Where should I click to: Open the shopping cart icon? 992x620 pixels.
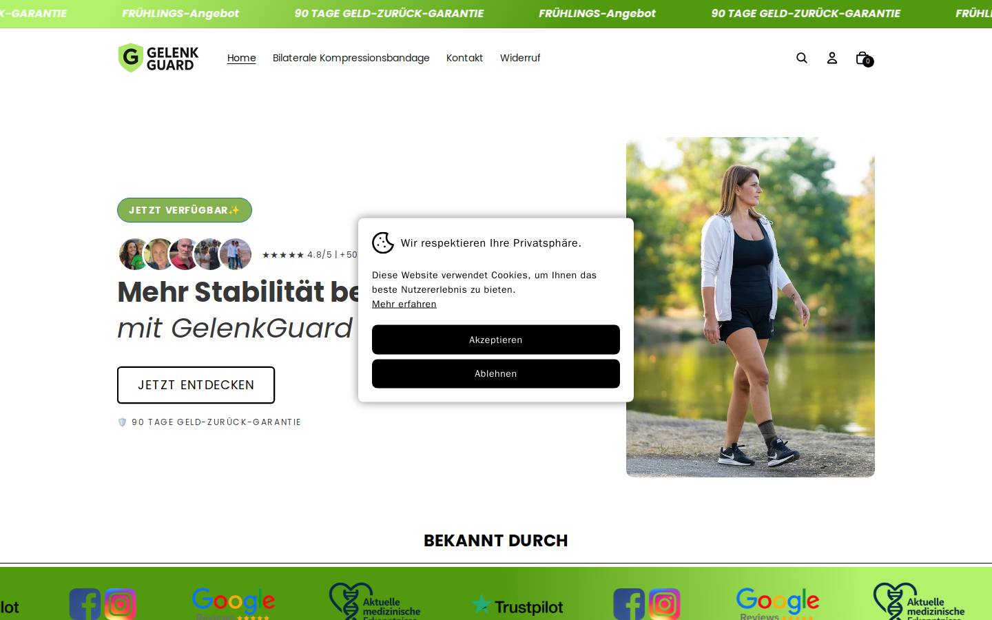[863, 59]
